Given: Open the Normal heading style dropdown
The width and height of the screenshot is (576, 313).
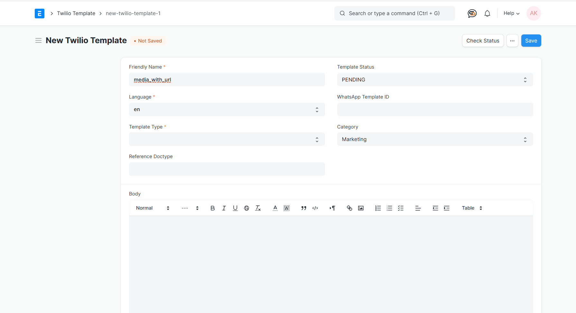Looking at the screenshot, I should [152, 208].
